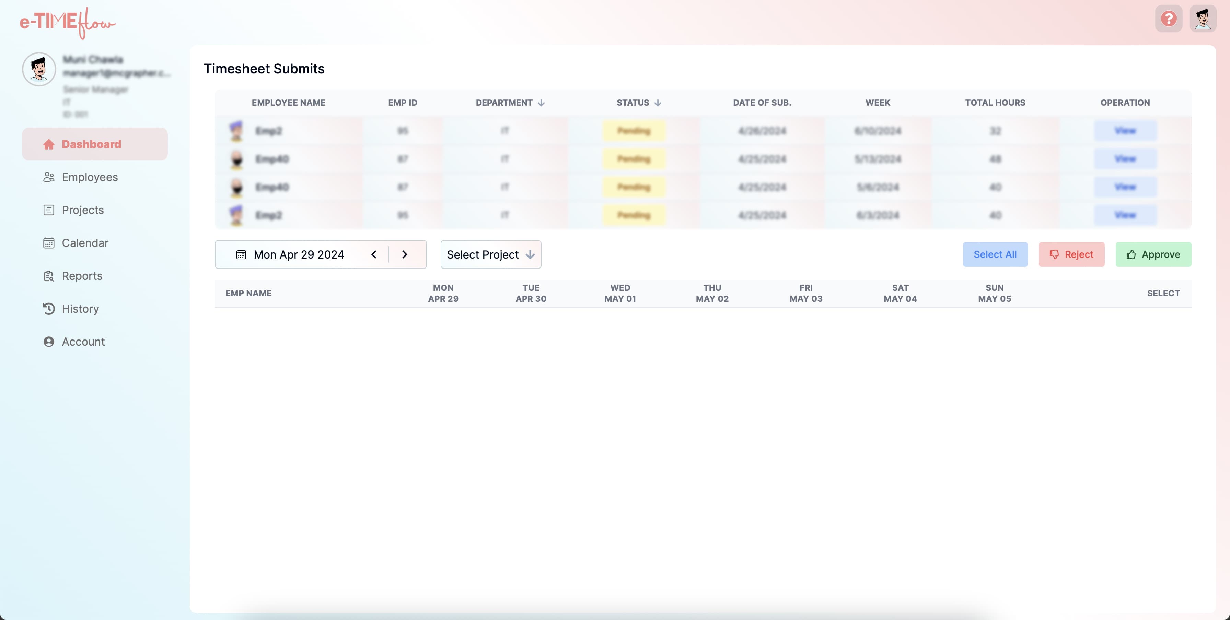Screen dimensions: 1230x620
Task: Click the thumbs-down Reject icon
Action: (x=1054, y=254)
